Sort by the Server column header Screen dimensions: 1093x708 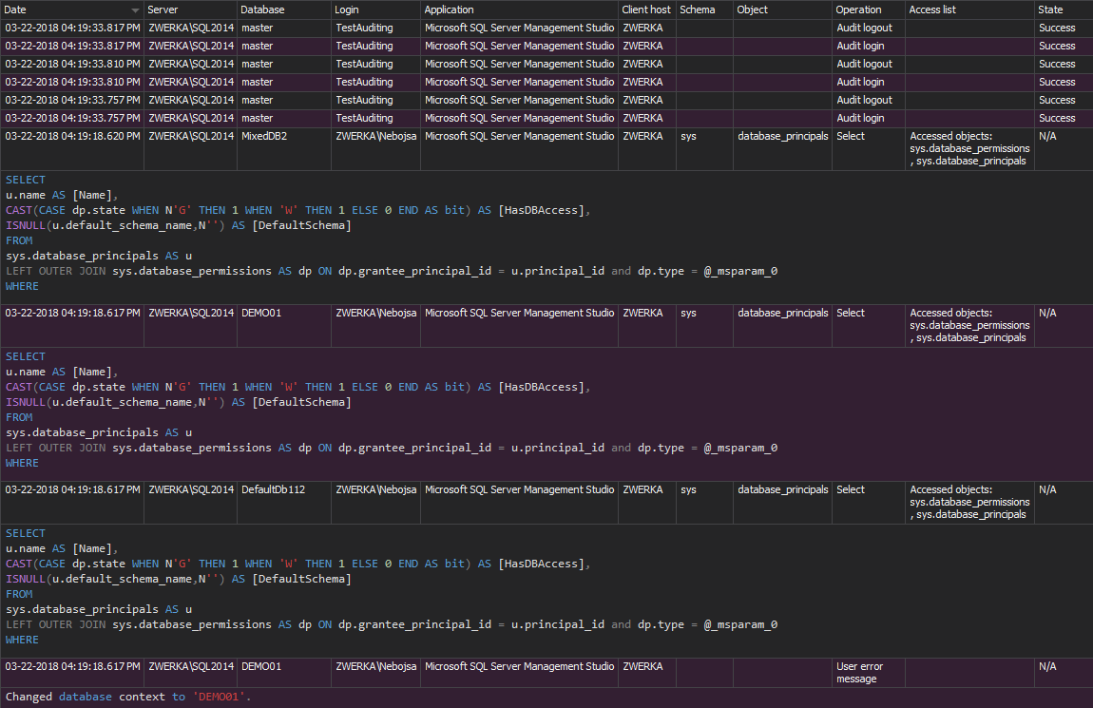point(189,10)
